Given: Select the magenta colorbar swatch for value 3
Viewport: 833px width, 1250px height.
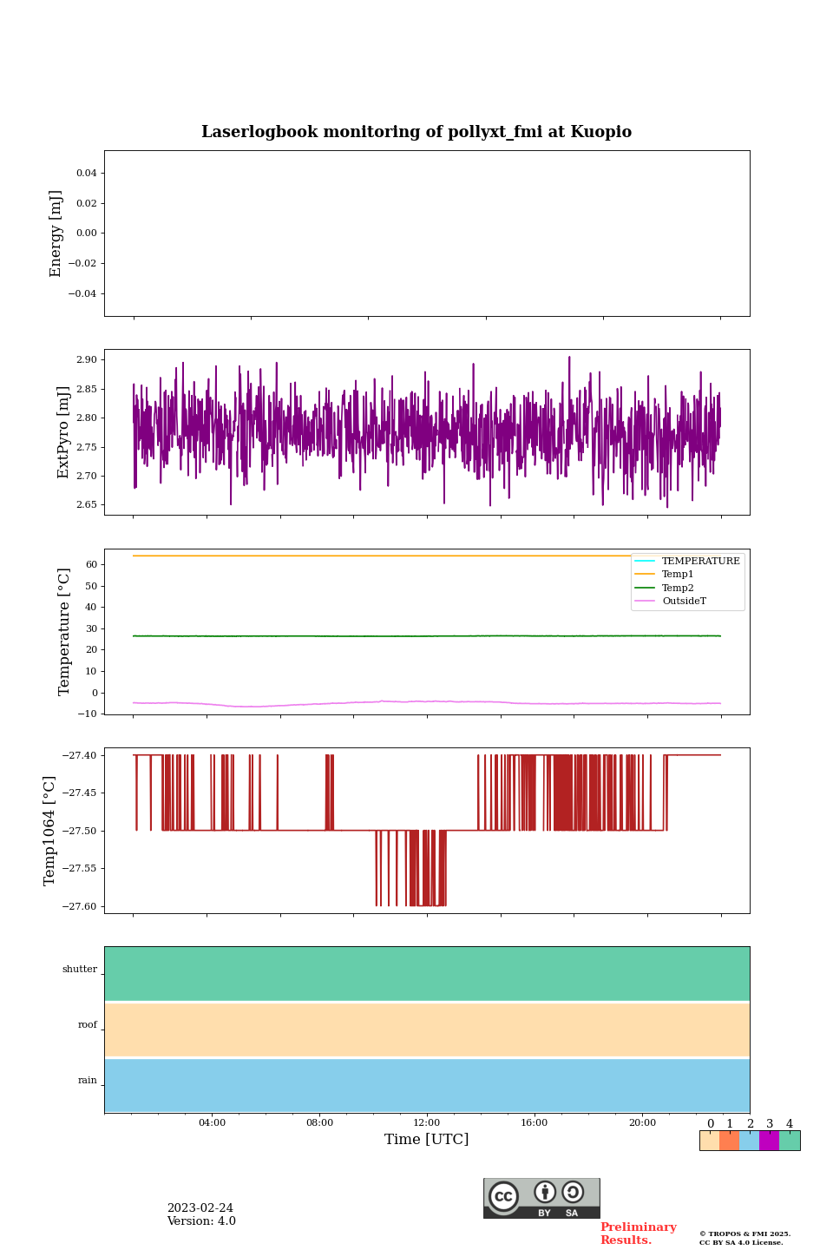Looking at the screenshot, I should pos(769,1141).
